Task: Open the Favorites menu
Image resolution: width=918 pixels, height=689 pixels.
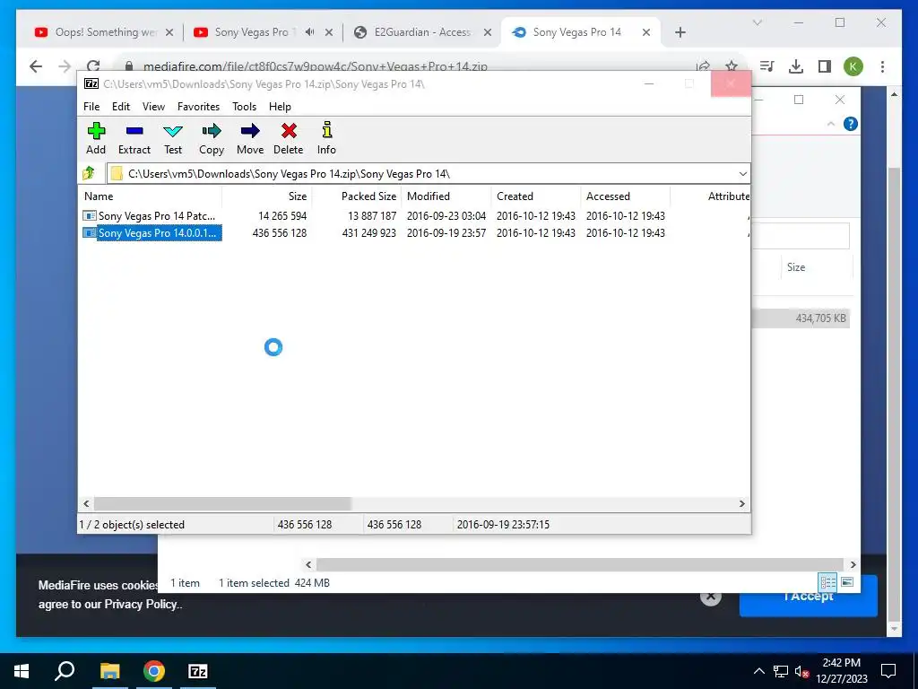Action: pos(198,107)
